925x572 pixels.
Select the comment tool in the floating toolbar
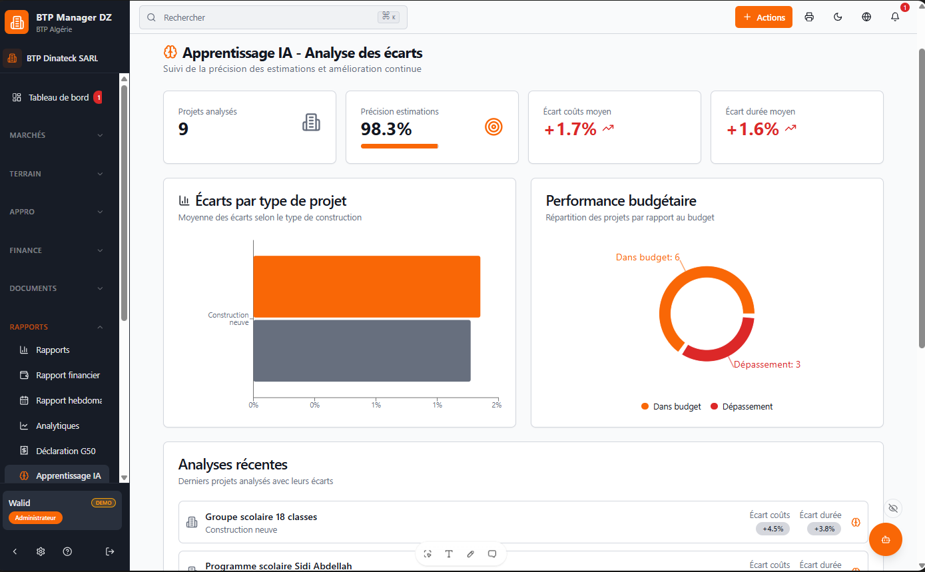(x=492, y=554)
